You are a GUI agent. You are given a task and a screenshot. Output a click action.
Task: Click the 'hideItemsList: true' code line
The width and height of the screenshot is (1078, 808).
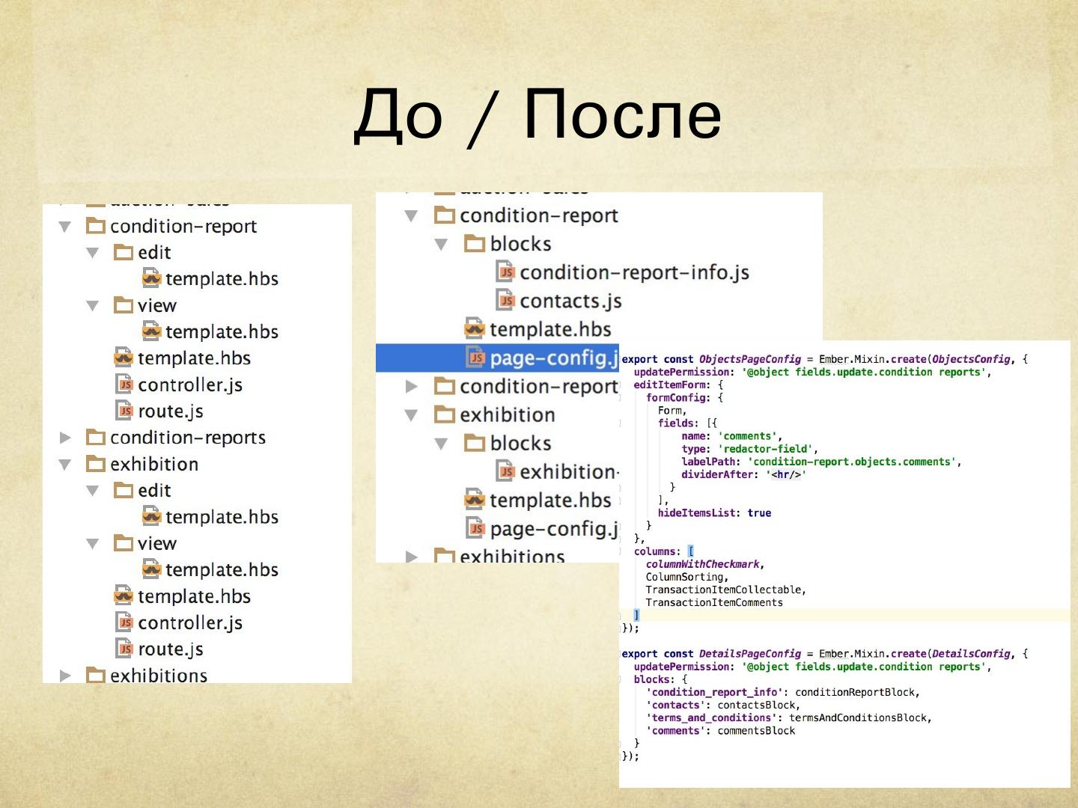coord(713,513)
